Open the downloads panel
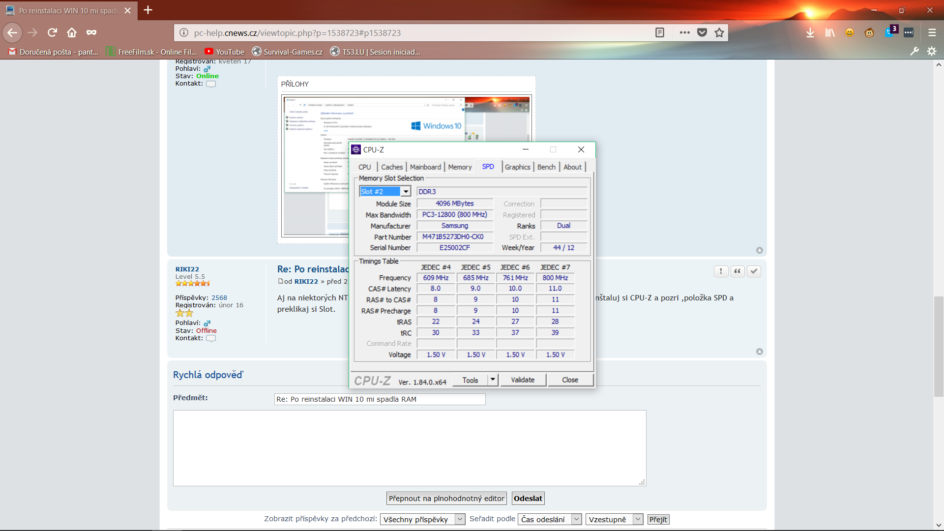The image size is (944, 531). [810, 32]
